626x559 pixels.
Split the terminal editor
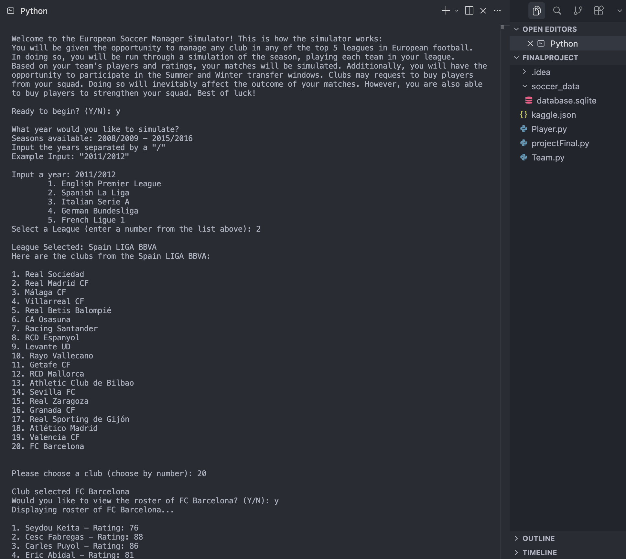pyautogui.click(x=469, y=11)
